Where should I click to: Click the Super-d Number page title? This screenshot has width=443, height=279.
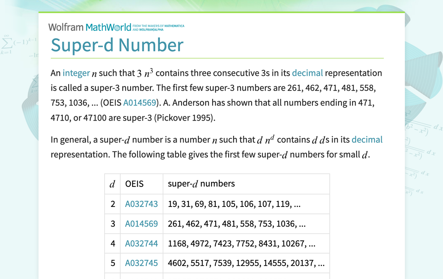tap(117, 45)
